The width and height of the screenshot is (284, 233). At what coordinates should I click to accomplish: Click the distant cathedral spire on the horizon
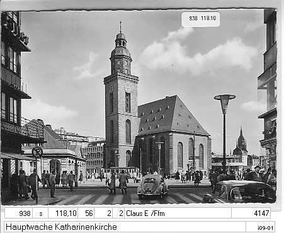[x=241, y=139]
